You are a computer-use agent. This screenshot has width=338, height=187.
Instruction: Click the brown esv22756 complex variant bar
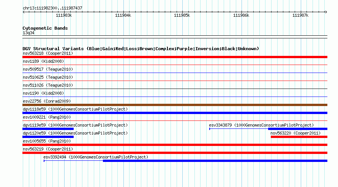click(x=175, y=105)
